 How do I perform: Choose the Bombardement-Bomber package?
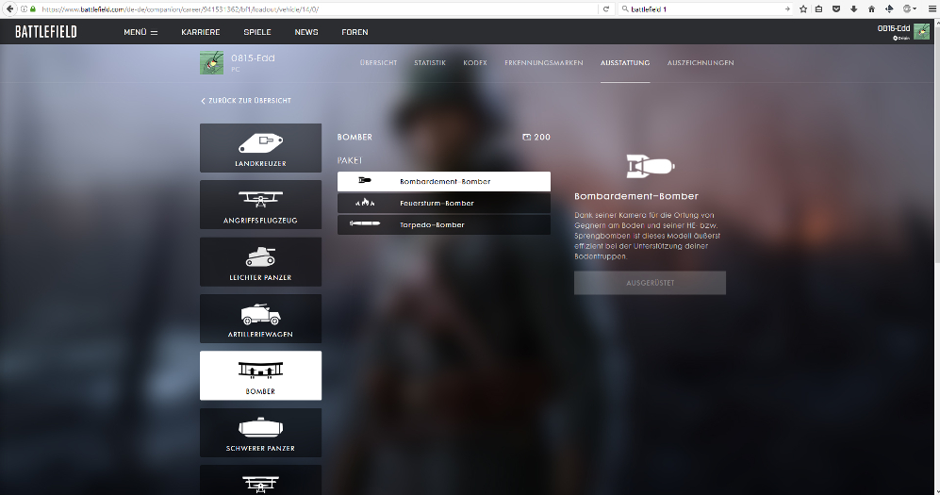pos(443,181)
